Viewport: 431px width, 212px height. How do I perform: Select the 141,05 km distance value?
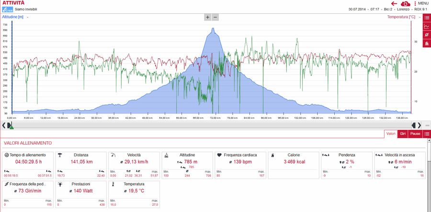pos(81,162)
